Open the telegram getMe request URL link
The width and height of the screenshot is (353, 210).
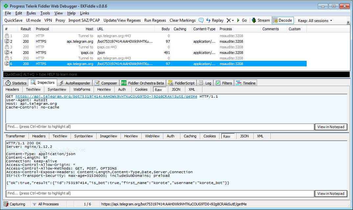click(x=106, y=96)
